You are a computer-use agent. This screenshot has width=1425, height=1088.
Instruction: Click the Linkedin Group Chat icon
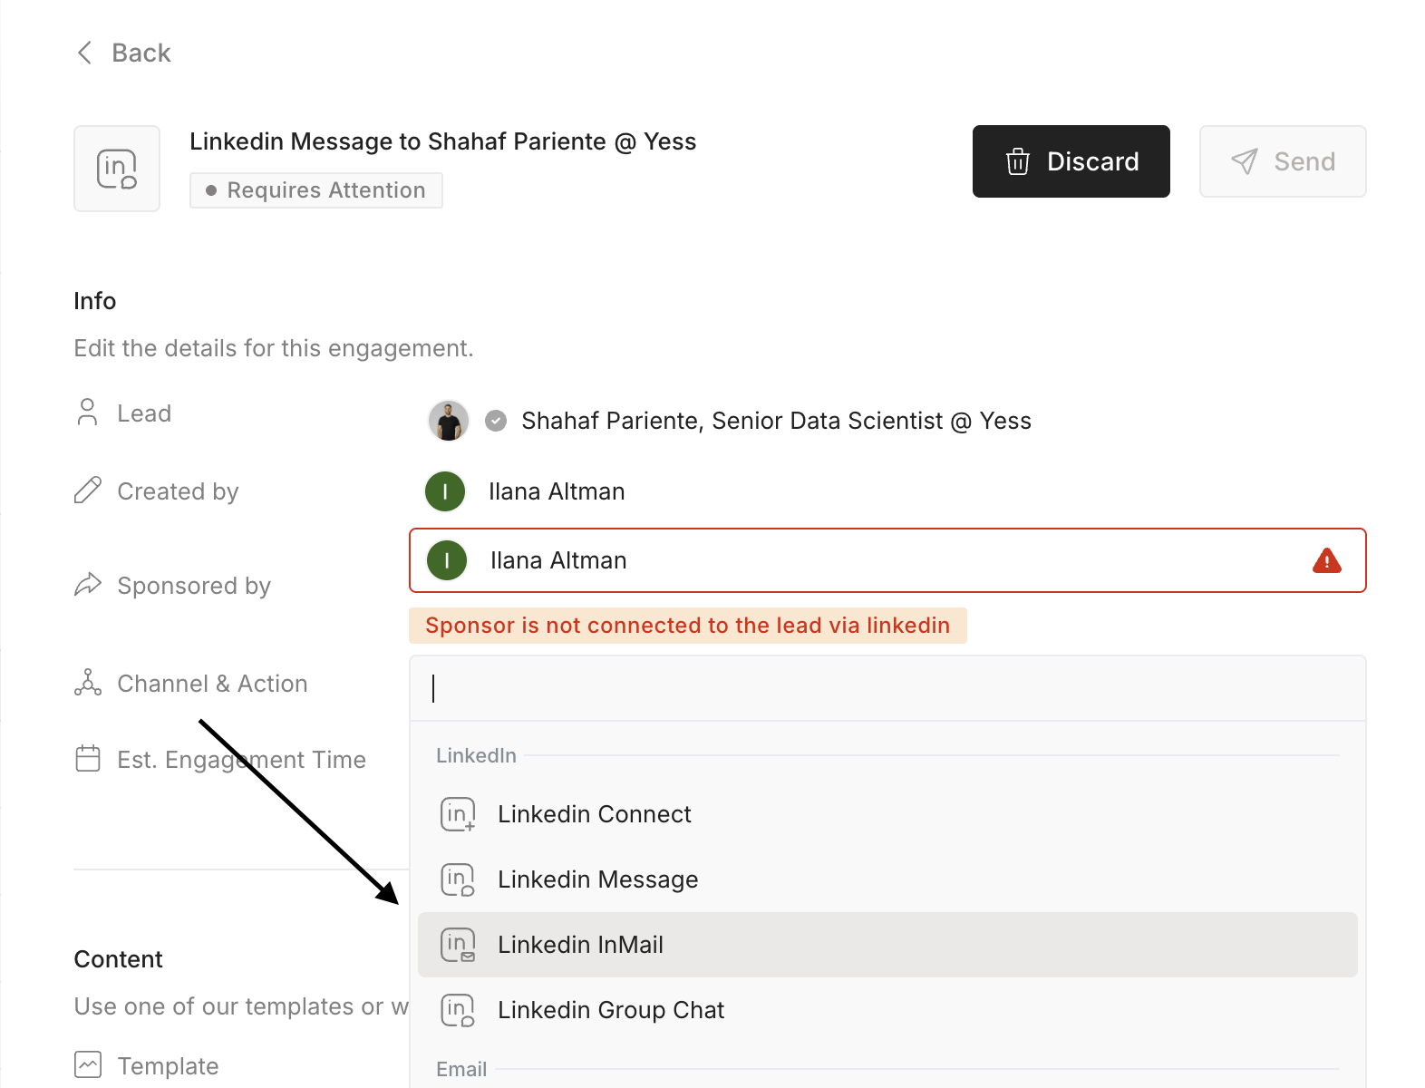pyautogui.click(x=458, y=1010)
